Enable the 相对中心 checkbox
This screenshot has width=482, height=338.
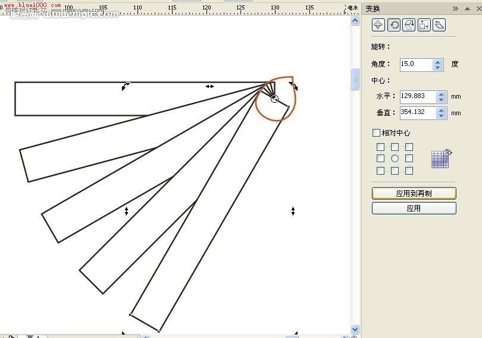[x=376, y=133]
